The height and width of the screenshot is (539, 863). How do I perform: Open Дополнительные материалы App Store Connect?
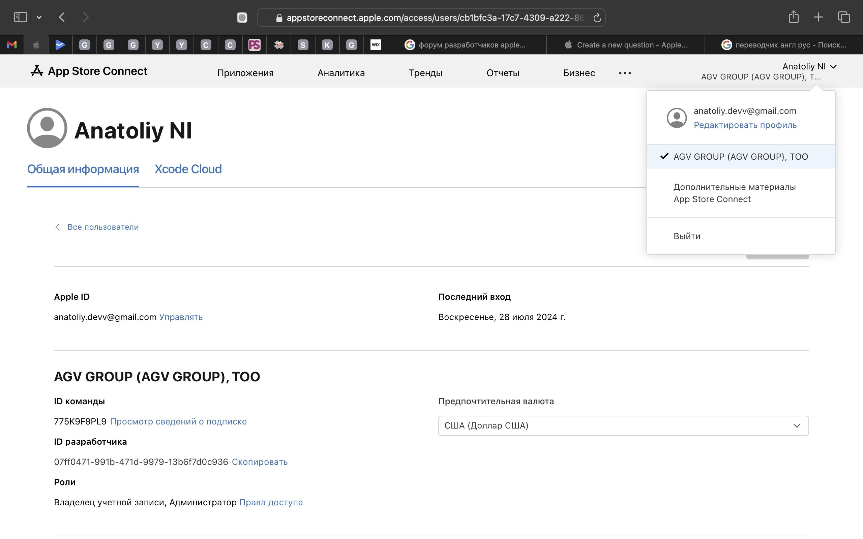point(735,193)
